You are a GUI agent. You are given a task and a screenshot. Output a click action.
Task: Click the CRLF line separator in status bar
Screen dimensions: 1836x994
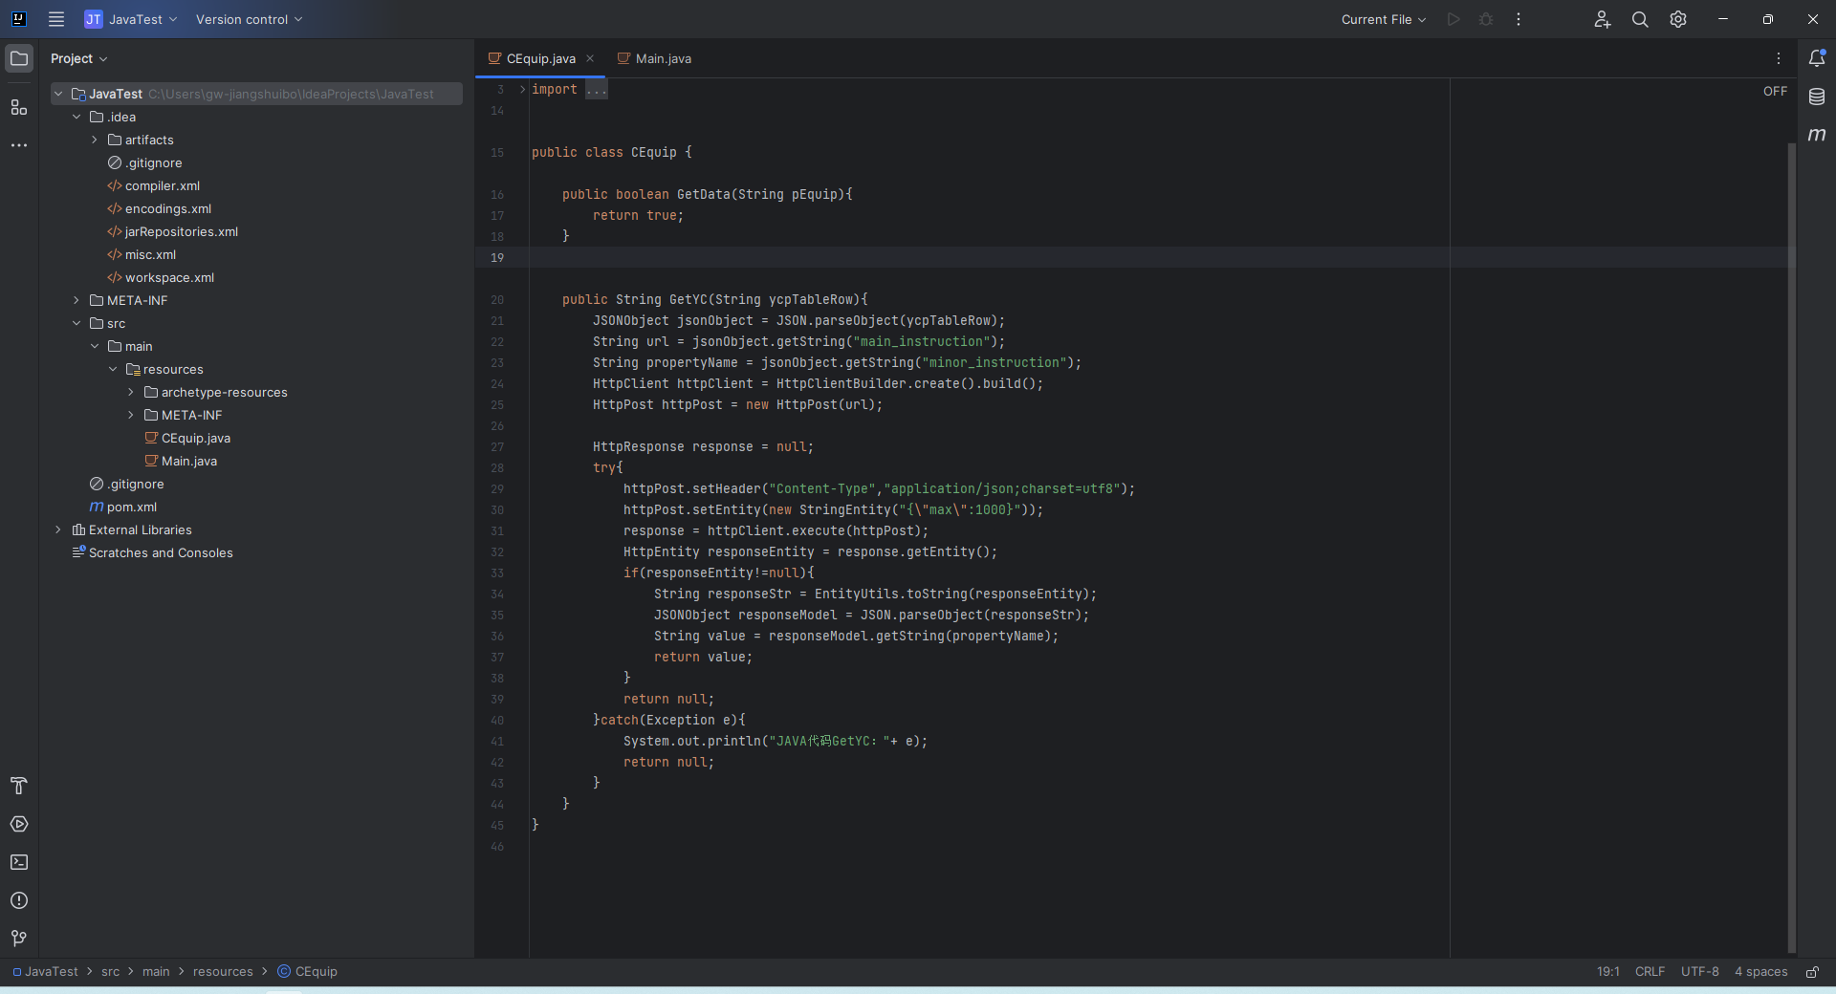click(x=1650, y=971)
